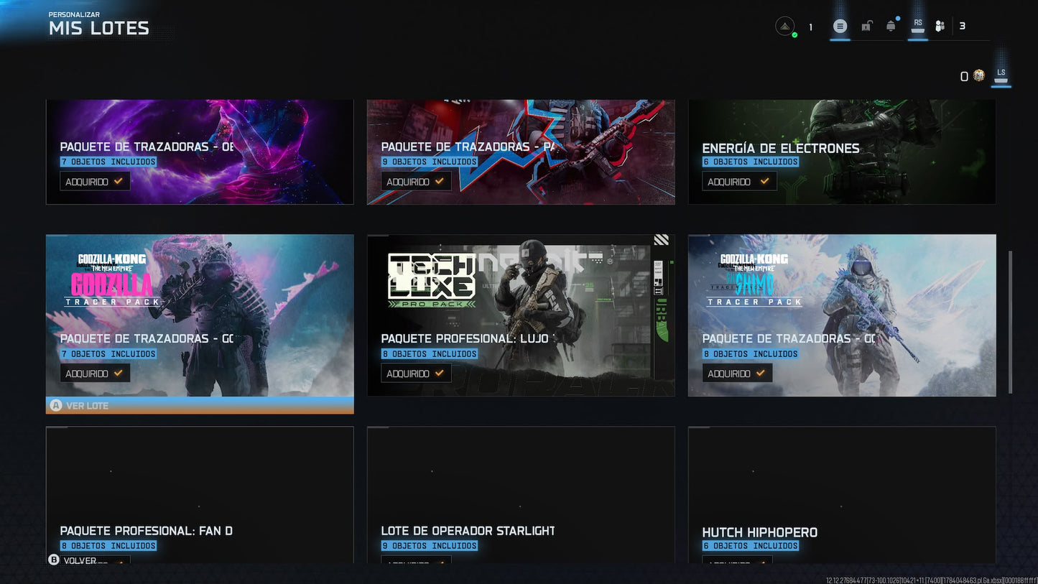Open the friends social icon
Viewport: 1038px width, 584px height.
[x=940, y=27]
